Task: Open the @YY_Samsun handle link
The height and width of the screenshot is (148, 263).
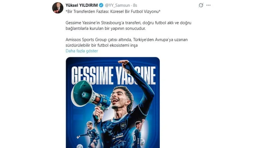Action: coord(118,5)
